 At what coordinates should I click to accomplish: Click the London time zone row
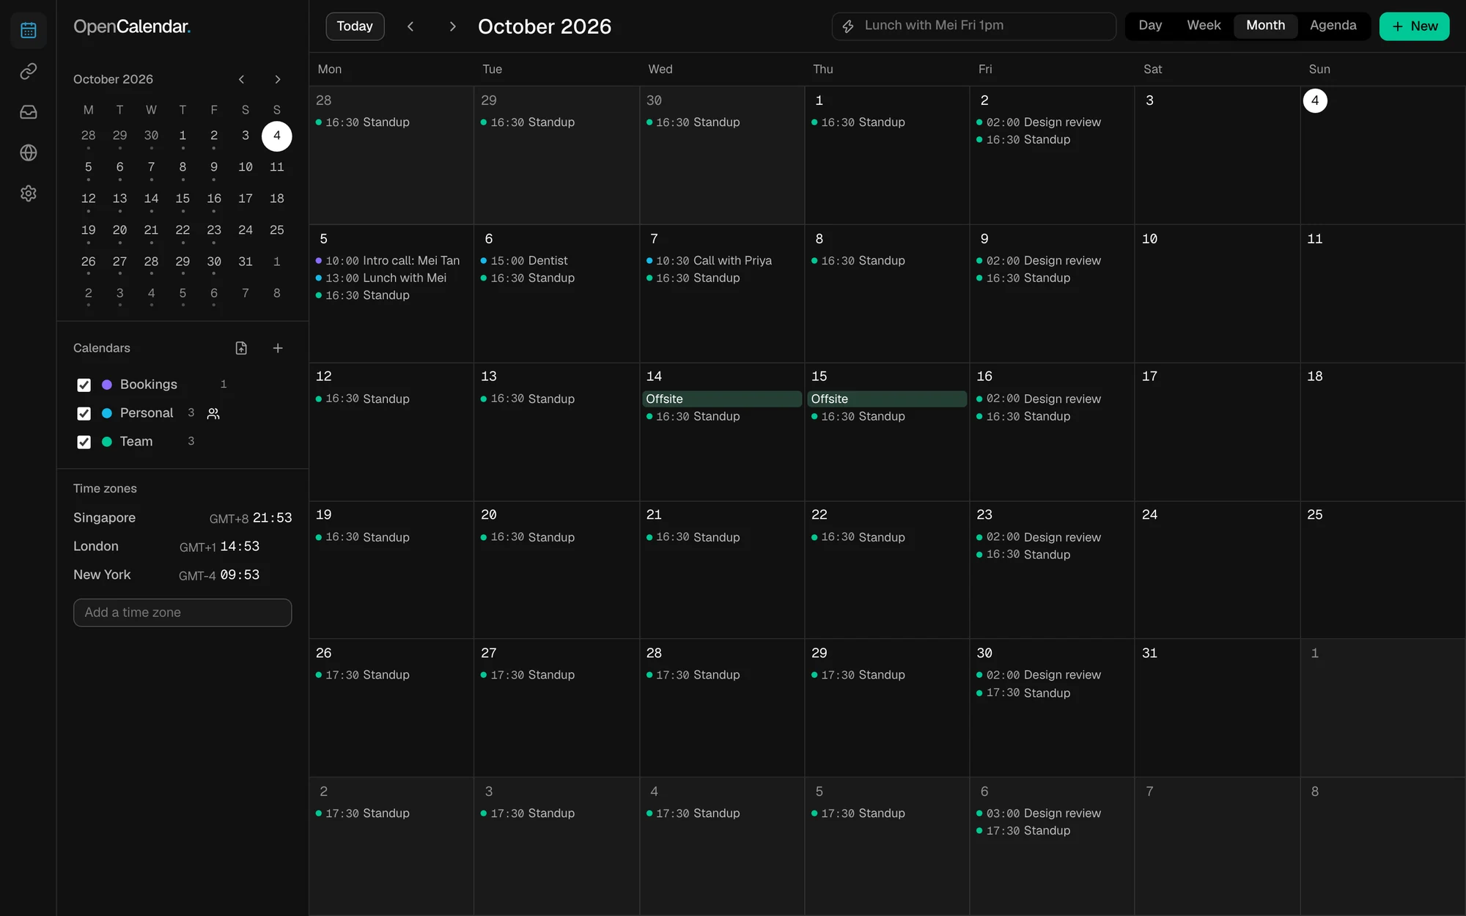(183, 547)
